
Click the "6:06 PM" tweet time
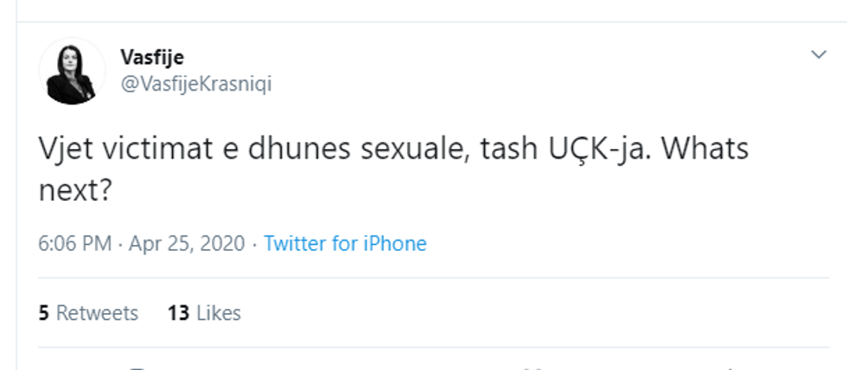(74, 243)
